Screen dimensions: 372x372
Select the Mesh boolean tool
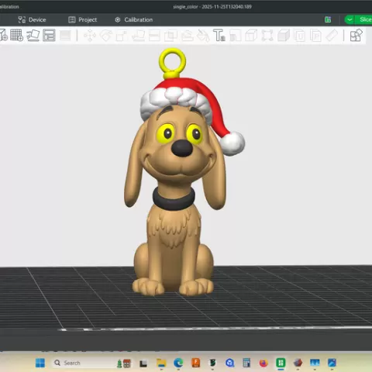170,36
